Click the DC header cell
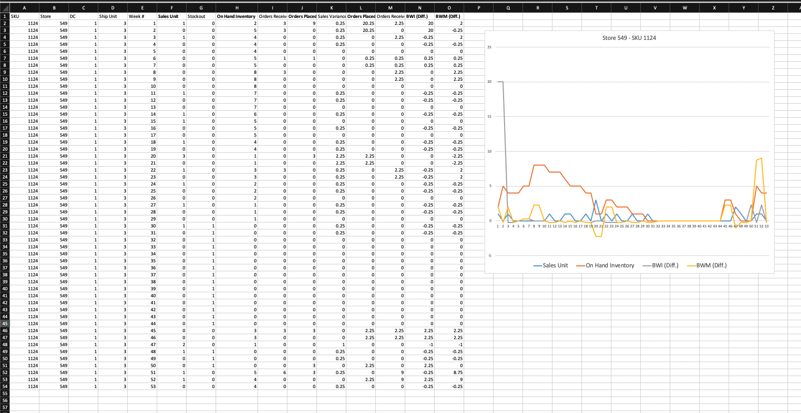The height and width of the screenshot is (413, 801). (x=83, y=16)
